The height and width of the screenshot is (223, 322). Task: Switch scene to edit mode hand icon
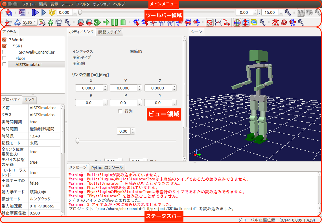click(x=8, y=22)
